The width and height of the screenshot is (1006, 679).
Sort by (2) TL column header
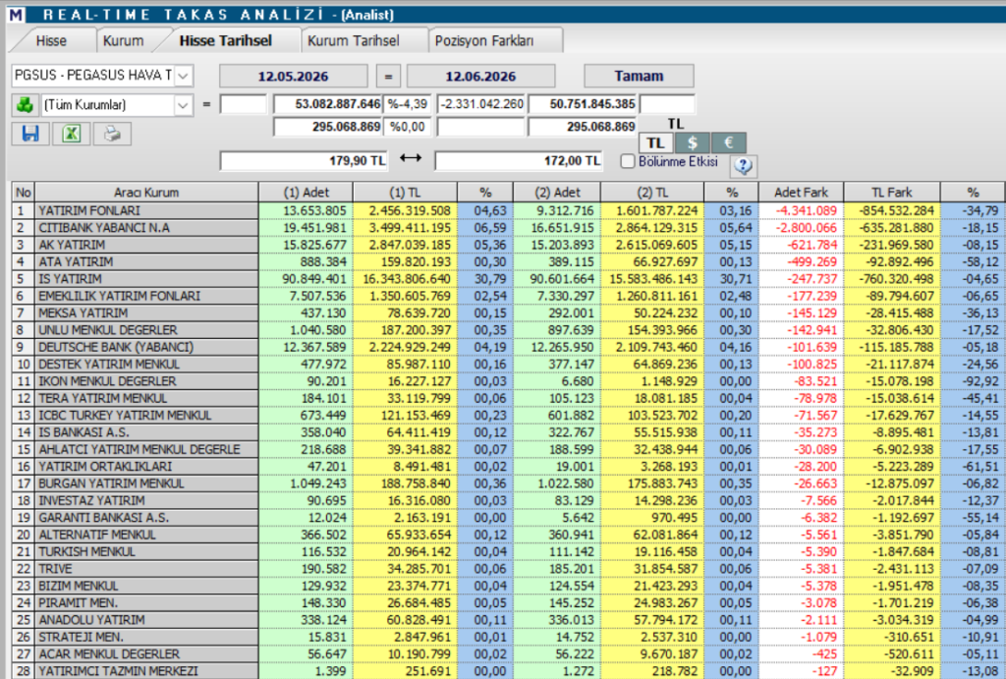pos(652,192)
